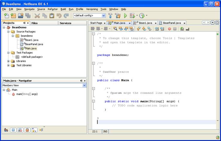The image size is (221, 141).
Task: Click the New Project toolbar icon
Action: (13, 16)
